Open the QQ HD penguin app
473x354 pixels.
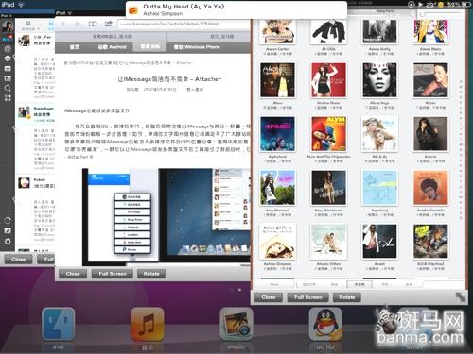325,324
